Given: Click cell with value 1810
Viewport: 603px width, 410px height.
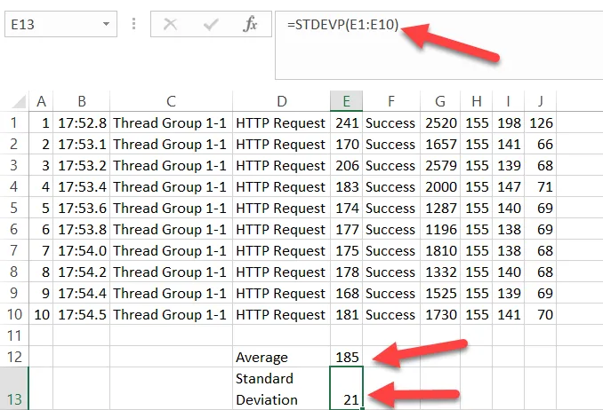Looking at the screenshot, I should [440, 250].
